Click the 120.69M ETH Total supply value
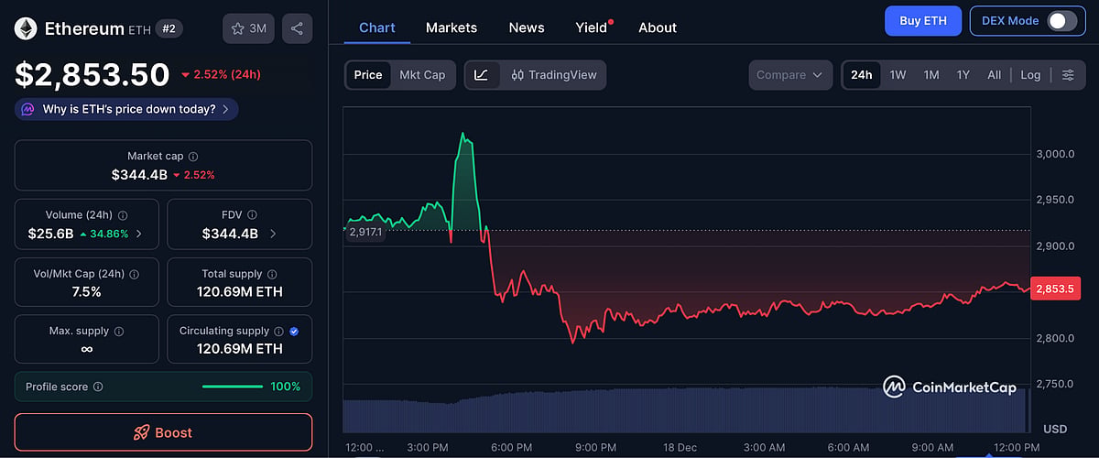1099x458 pixels. point(240,291)
